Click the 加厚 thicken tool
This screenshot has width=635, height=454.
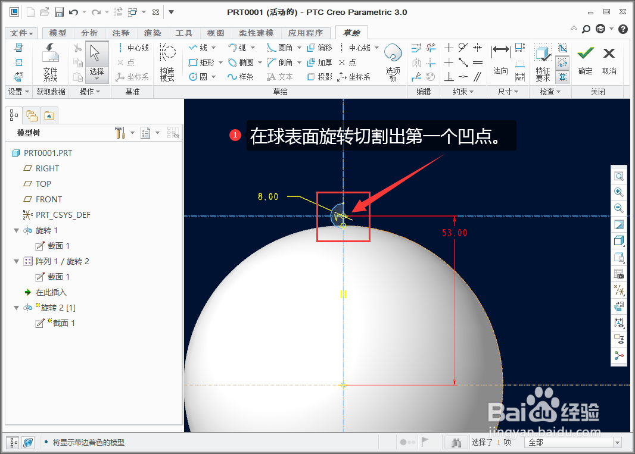(x=319, y=62)
